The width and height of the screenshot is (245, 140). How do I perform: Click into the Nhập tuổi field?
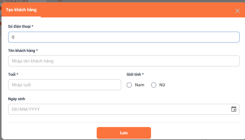tap(65, 85)
